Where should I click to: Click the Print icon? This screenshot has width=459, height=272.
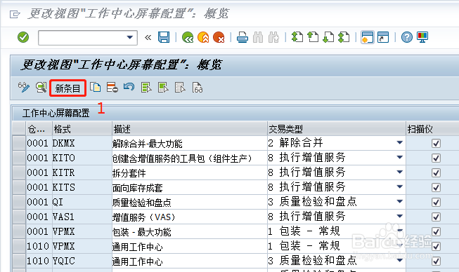(x=243, y=37)
